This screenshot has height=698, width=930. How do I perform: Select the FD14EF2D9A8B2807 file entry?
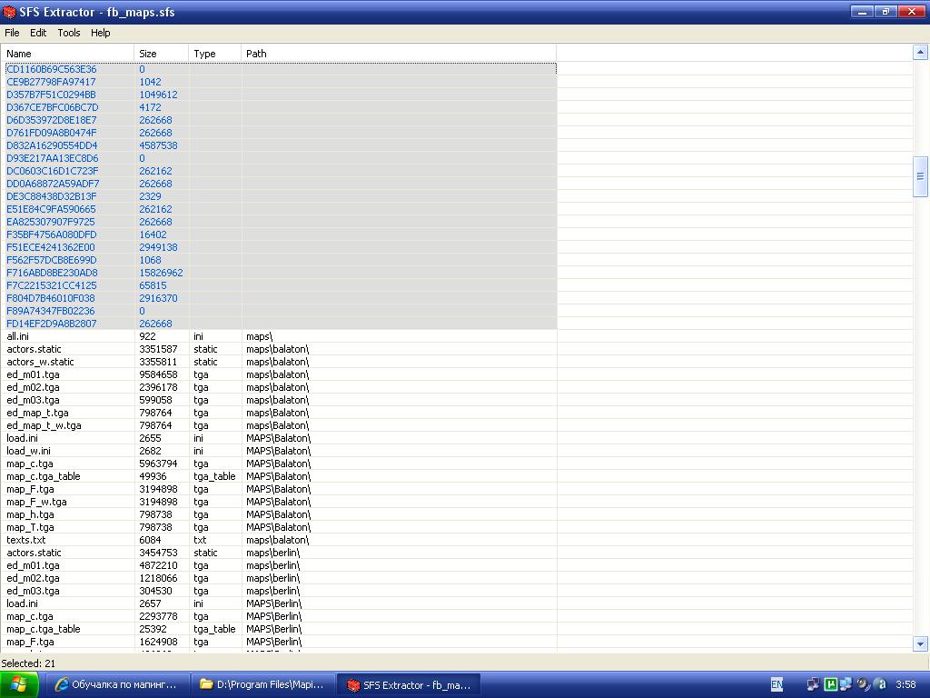(51, 324)
